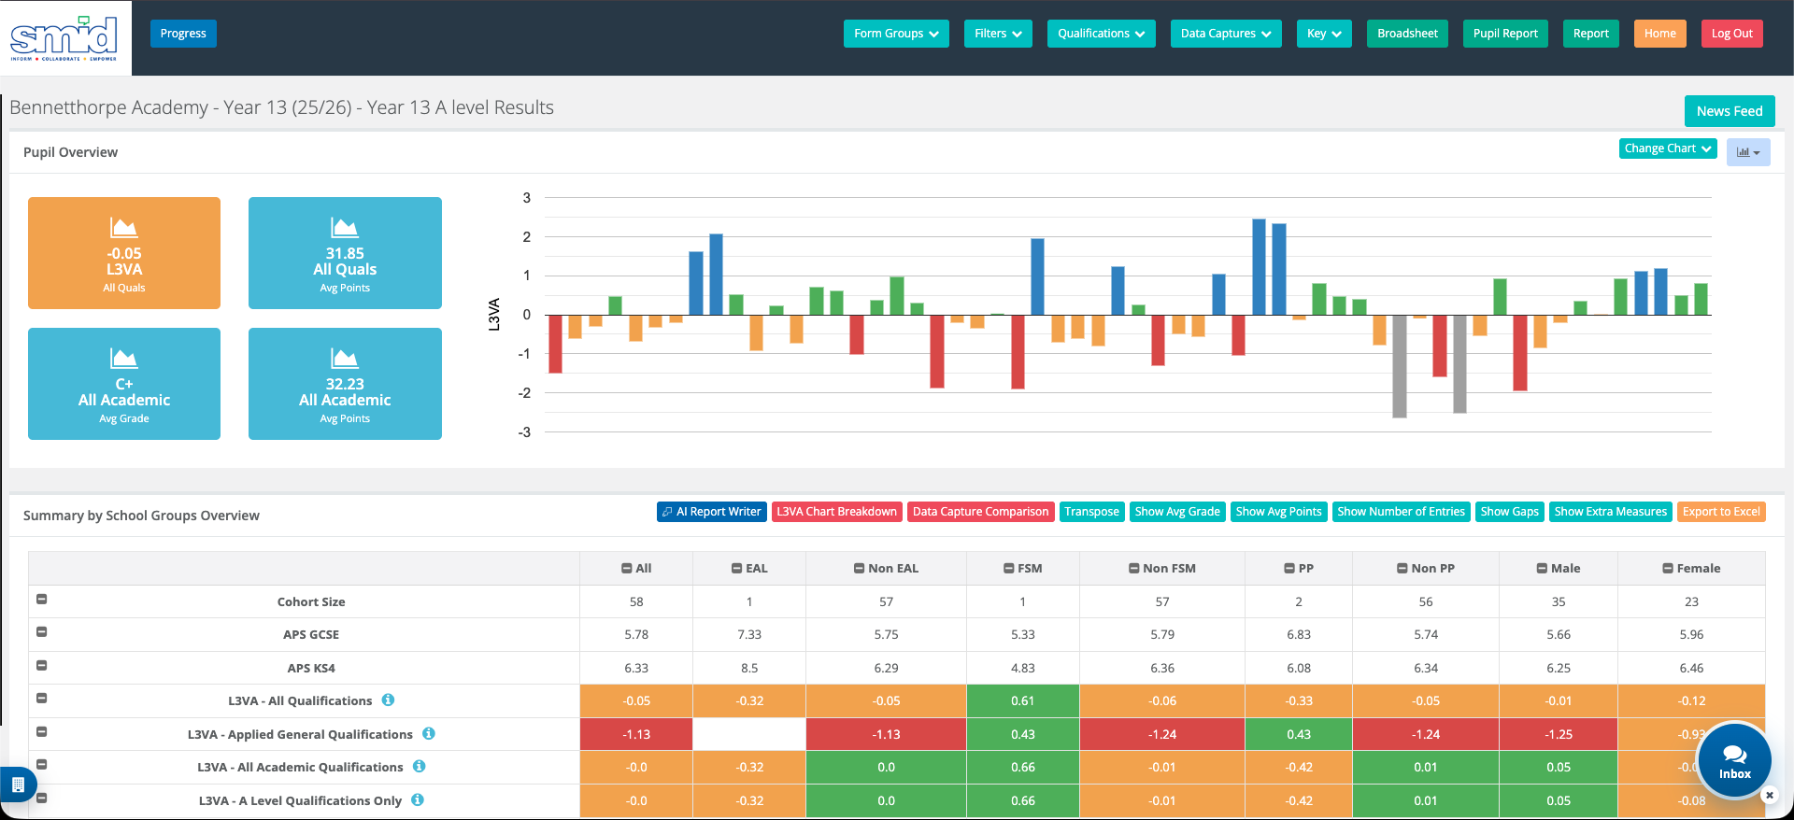Open the News Feed
This screenshot has height=820, width=1794.
click(1730, 111)
